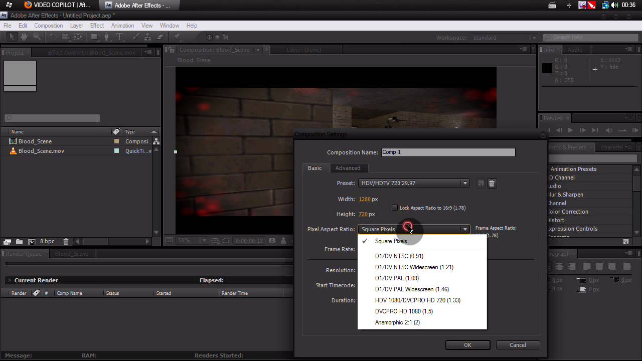Click the Project panel trash icon
The height and width of the screenshot is (361, 642).
(66, 242)
